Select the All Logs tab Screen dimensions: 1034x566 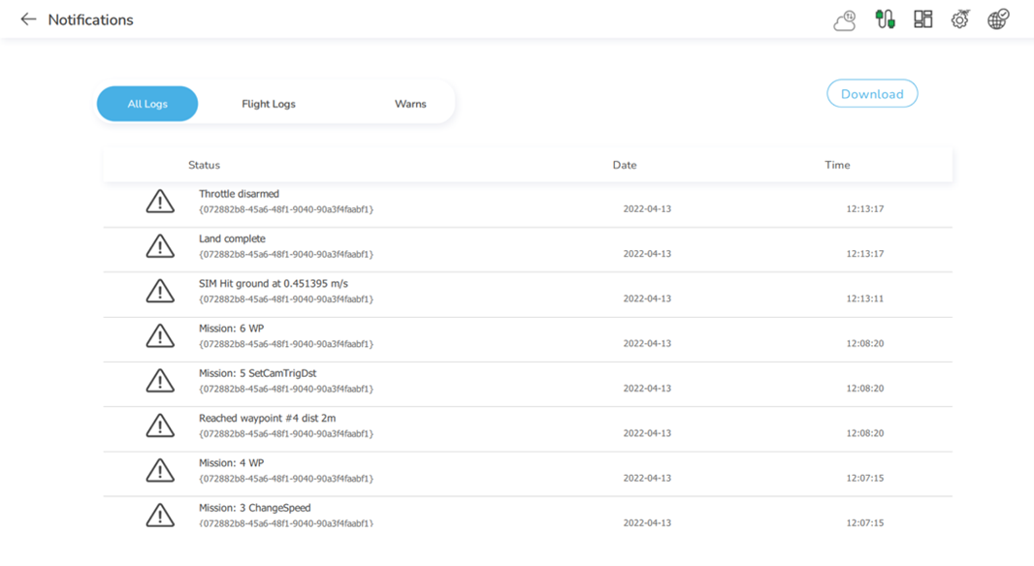click(x=147, y=104)
